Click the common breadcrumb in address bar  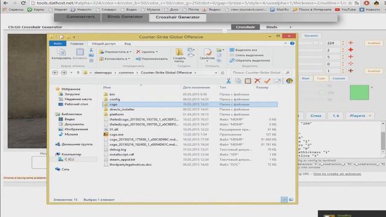[126, 73]
